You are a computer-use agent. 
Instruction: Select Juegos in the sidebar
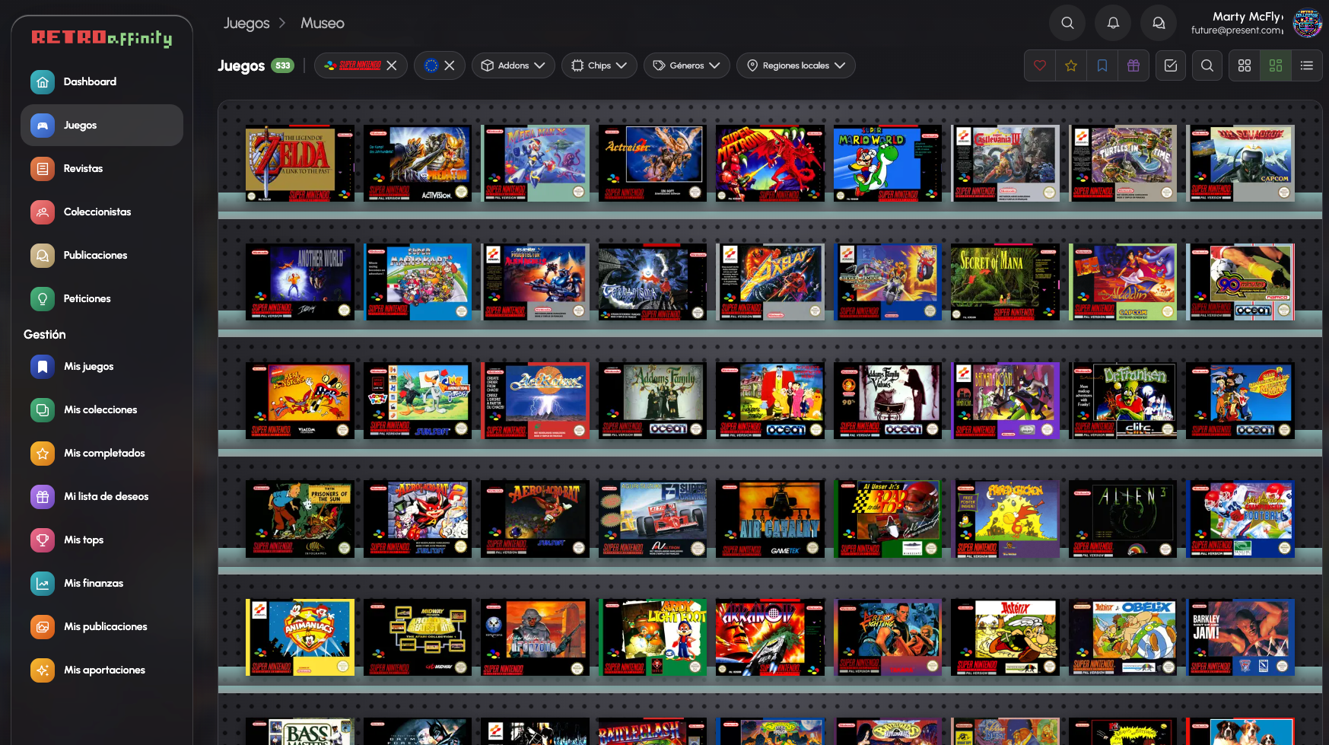102,126
